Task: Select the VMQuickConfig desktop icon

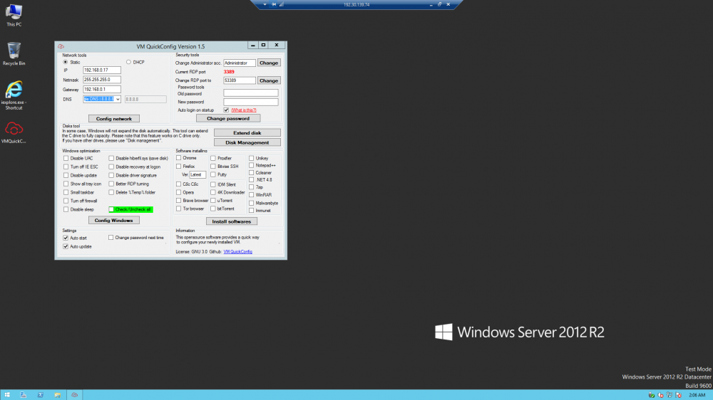Action: (x=14, y=132)
